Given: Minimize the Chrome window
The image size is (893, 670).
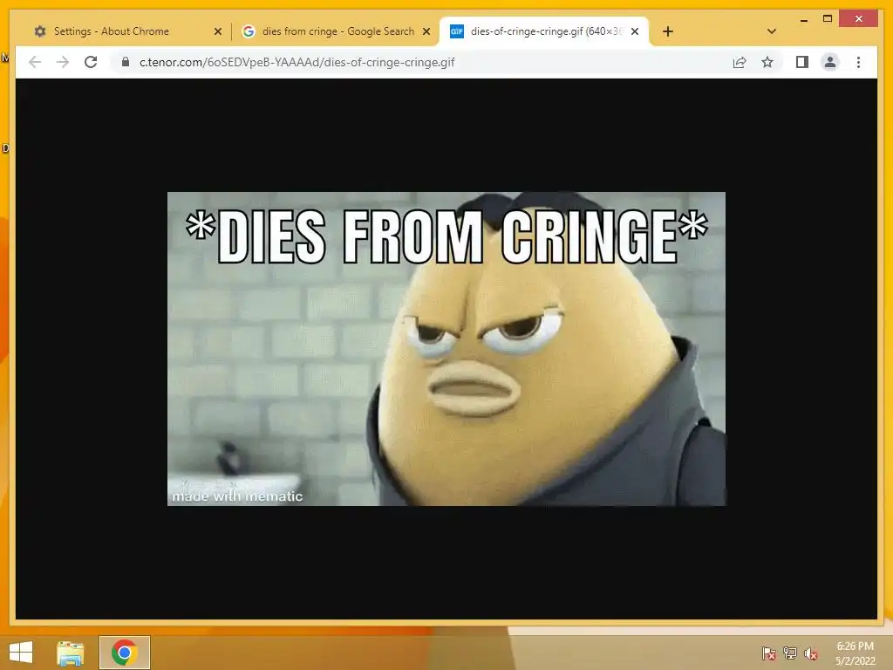Looking at the screenshot, I should pos(803,20).
